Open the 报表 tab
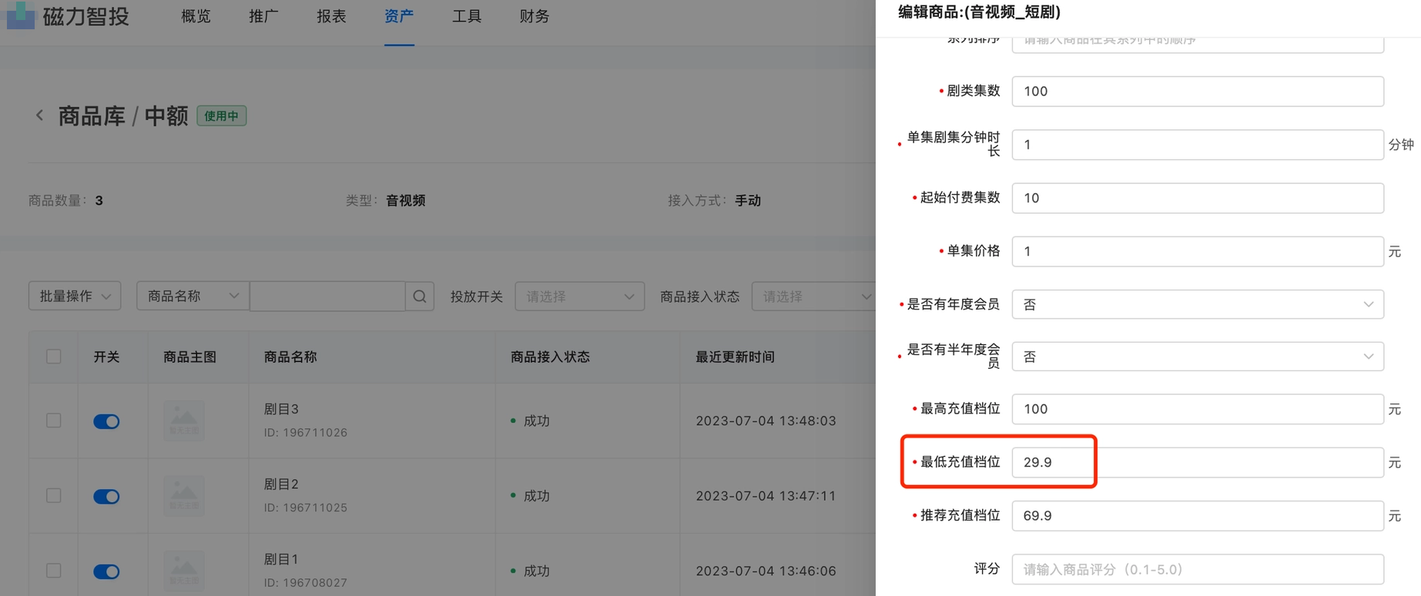This screenshot has height=596, width=1421. [x=331, y=16]
